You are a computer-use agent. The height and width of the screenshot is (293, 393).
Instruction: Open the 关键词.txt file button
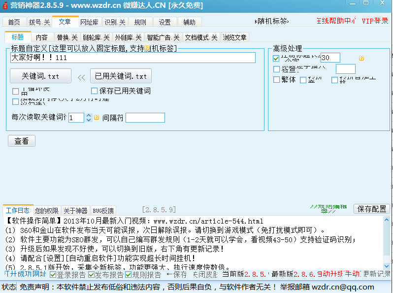pyautogui.click(x=40, y=76)
